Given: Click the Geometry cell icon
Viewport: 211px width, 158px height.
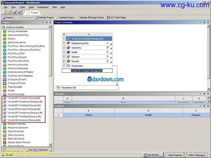Looking at the screenshot, I should (68, 47).
